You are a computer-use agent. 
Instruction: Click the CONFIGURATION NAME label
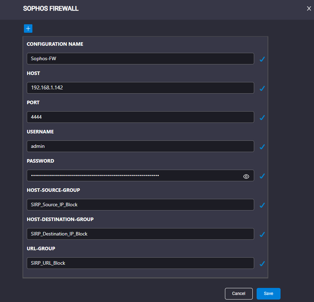(x=55, y=44)
